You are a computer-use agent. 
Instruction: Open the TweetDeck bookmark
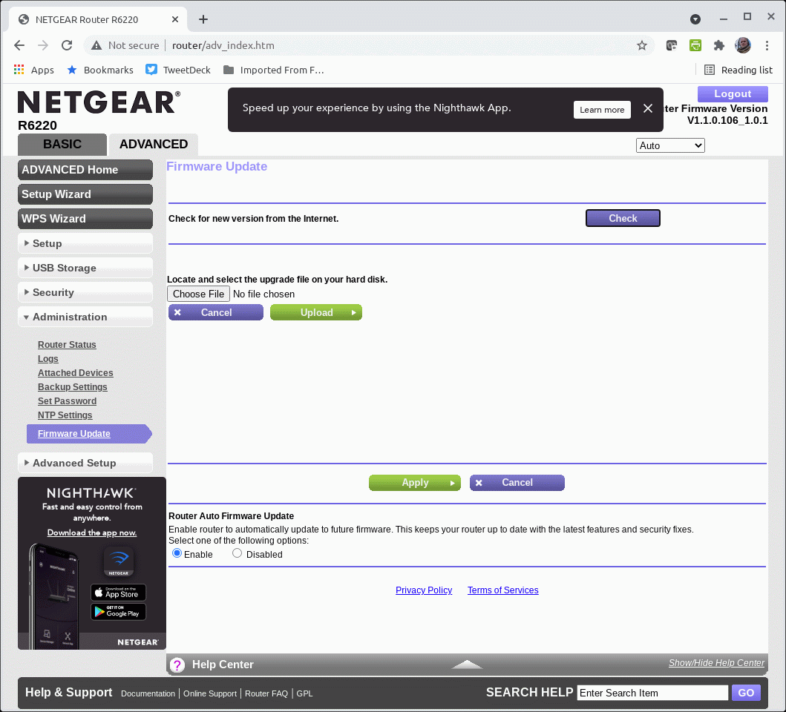178,70
